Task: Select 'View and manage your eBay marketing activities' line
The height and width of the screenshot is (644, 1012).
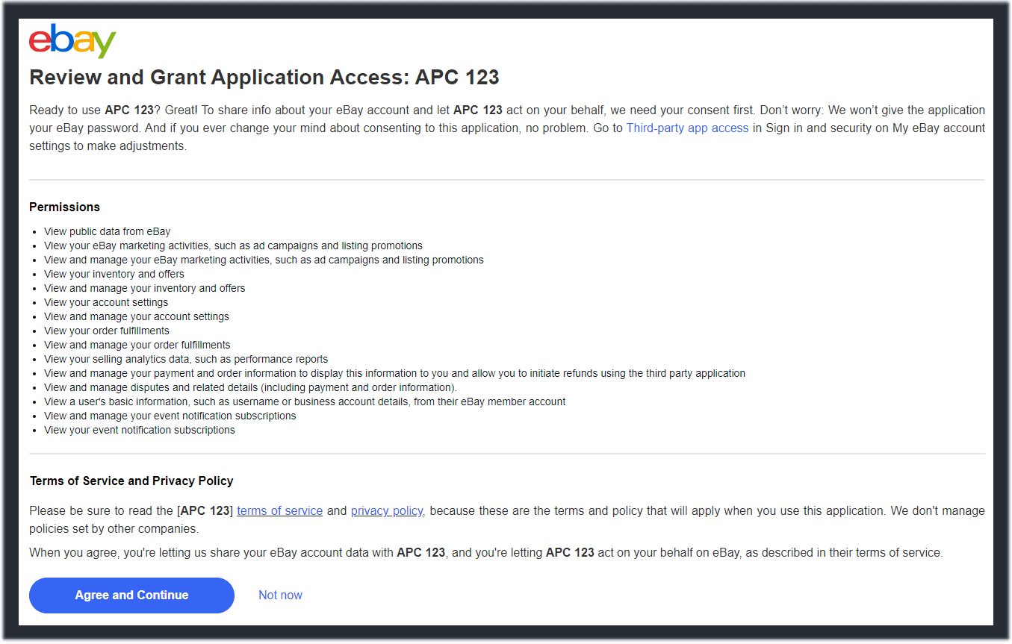Action: [264, 260]
